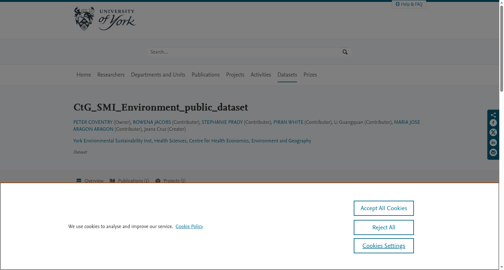Click the 'Dataset' type label
Viewport: 504px width, 270px height.
80,152
